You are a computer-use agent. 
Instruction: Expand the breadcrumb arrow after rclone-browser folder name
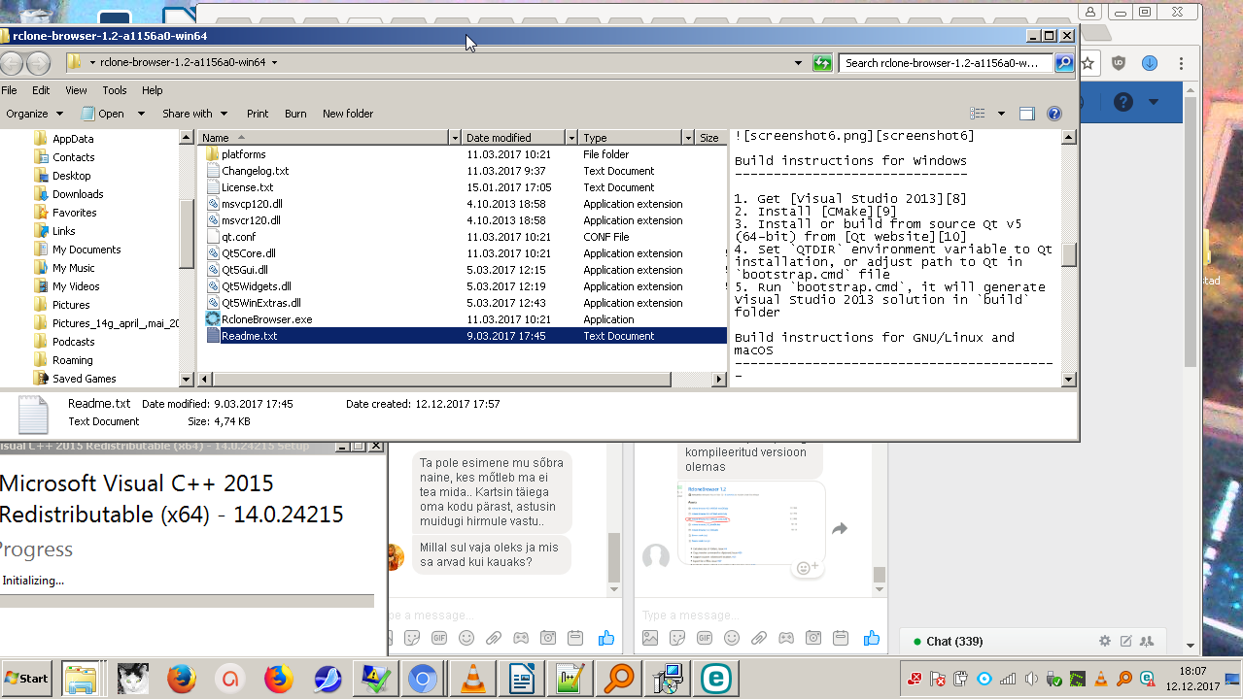(275, 63)
